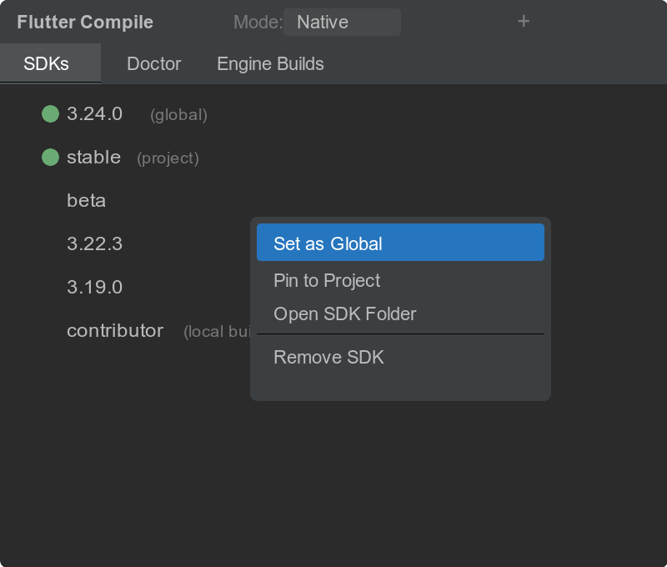Click the green status dot beside 3.24.0
667x567 pixels.
(x=50, y=114)
